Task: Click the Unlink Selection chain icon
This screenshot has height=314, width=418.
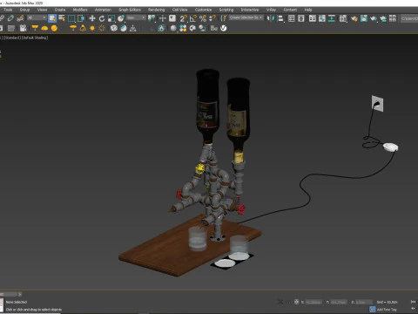Action: (10, 18)
